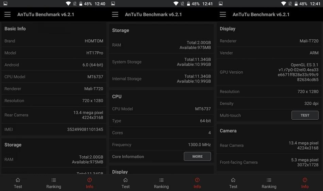Tap MORE button for Core Information
The width and height of the screenshot is (323, 191).
(197, 156)
